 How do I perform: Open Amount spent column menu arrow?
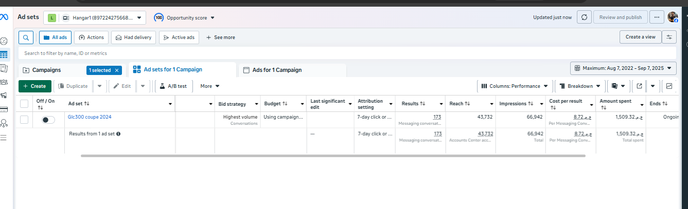(x=641, y=104)
